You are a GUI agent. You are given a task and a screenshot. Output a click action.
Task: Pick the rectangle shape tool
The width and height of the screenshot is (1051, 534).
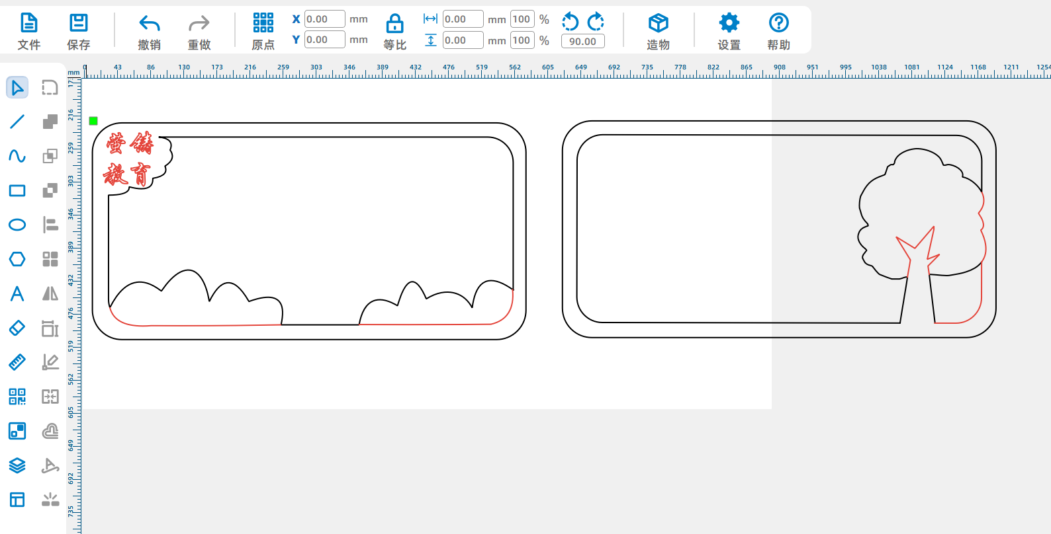pyautogui.click(x=17, y=190)
